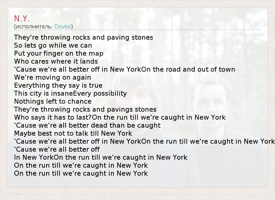Click the short line 'Cause we're all better off'
Screen dimensions: 275x200
[57, 149]
